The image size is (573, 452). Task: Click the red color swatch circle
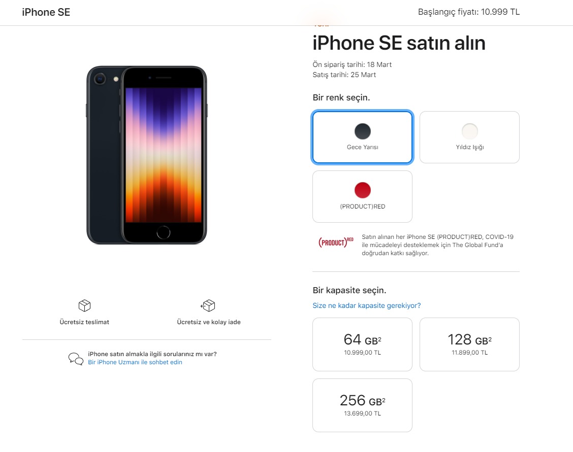(x=363, y=190)
